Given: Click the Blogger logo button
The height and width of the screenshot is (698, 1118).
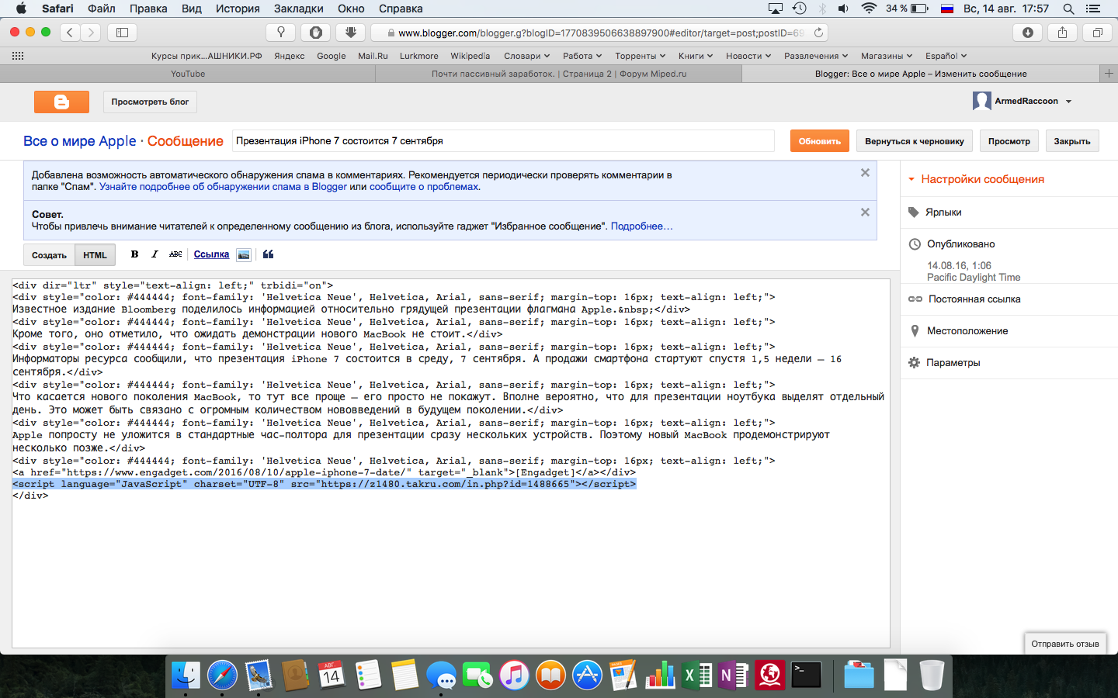Looking at the screenshot, I should click(61, 102).
